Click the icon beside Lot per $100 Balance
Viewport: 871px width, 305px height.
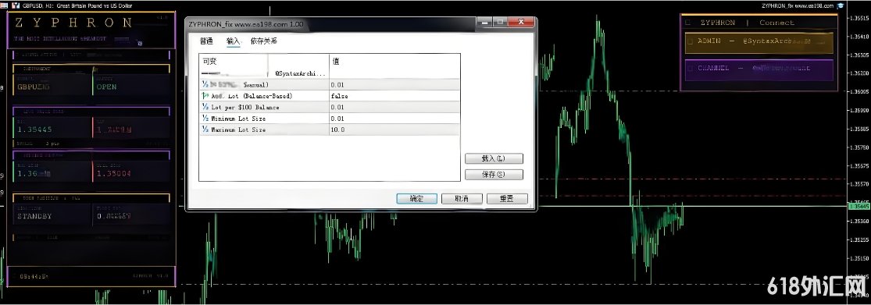point(205,107)
